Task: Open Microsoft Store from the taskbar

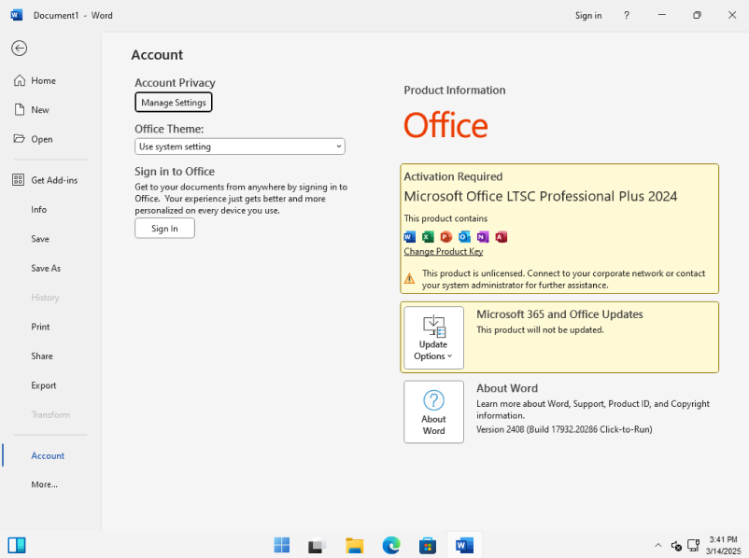Action: pyautogui.click(x=428, y=545)
